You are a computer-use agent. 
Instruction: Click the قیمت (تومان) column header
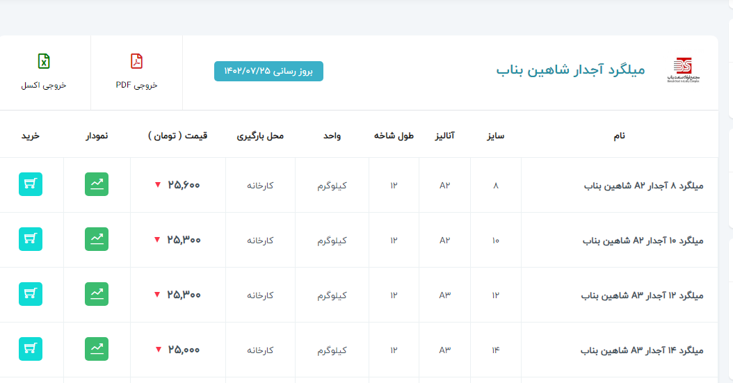(177, 136)
